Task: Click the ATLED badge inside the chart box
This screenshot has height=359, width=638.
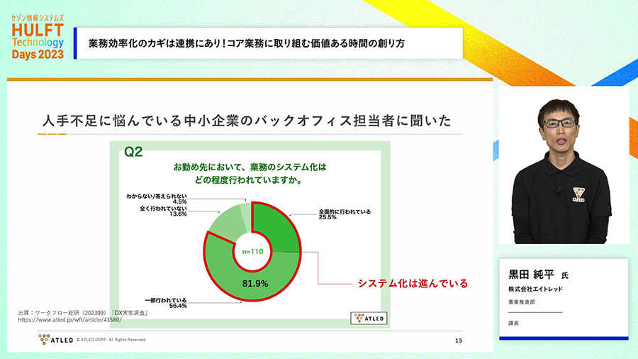Action: pos(367,319)
